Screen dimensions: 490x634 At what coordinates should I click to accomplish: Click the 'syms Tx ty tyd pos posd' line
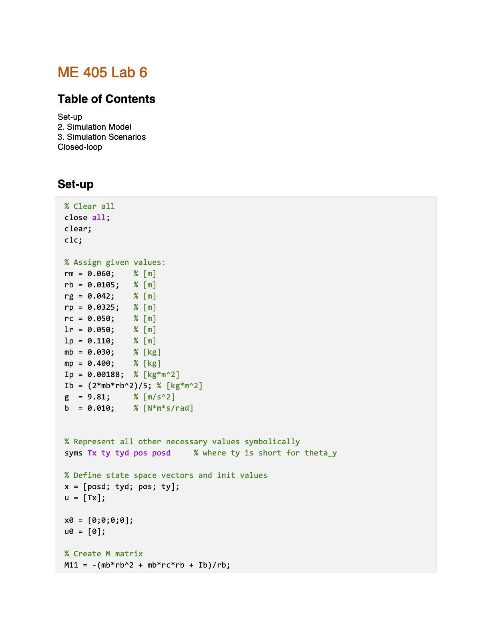coord(118,453)
